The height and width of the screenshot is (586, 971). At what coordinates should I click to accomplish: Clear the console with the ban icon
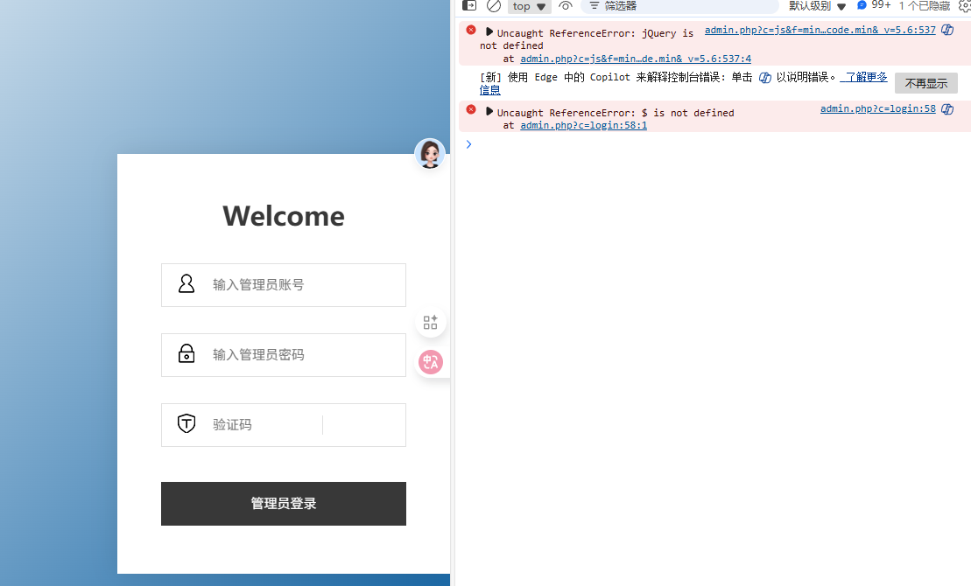494,6
